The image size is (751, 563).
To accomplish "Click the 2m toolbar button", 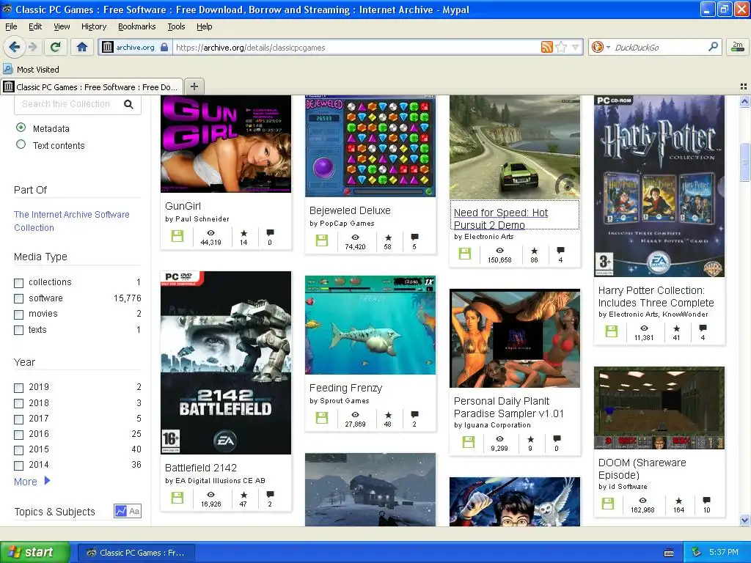I will [738, 47].
